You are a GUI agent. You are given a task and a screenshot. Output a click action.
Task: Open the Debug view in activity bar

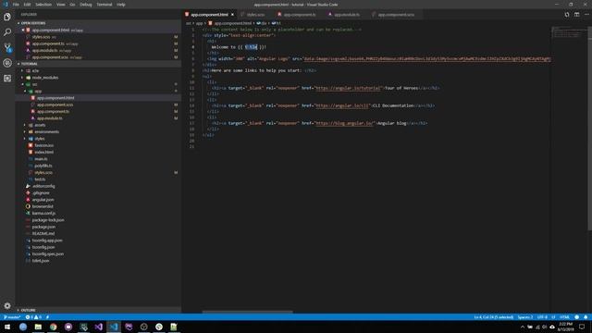7,63
